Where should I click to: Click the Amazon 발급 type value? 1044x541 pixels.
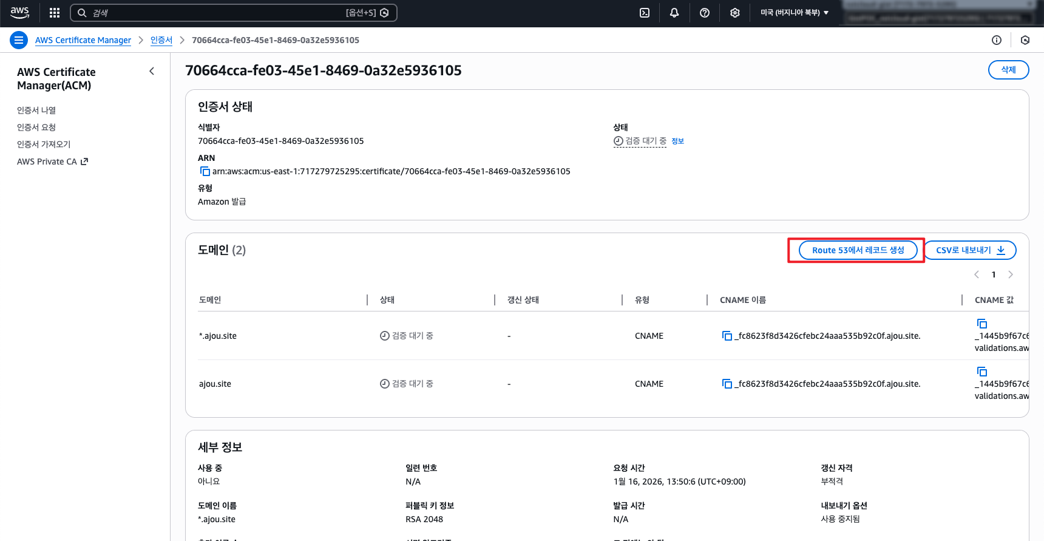click(222, 202)
